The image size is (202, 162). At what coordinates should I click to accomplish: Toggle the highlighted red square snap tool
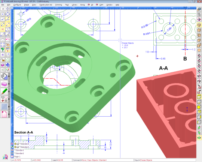coord(3,29)
